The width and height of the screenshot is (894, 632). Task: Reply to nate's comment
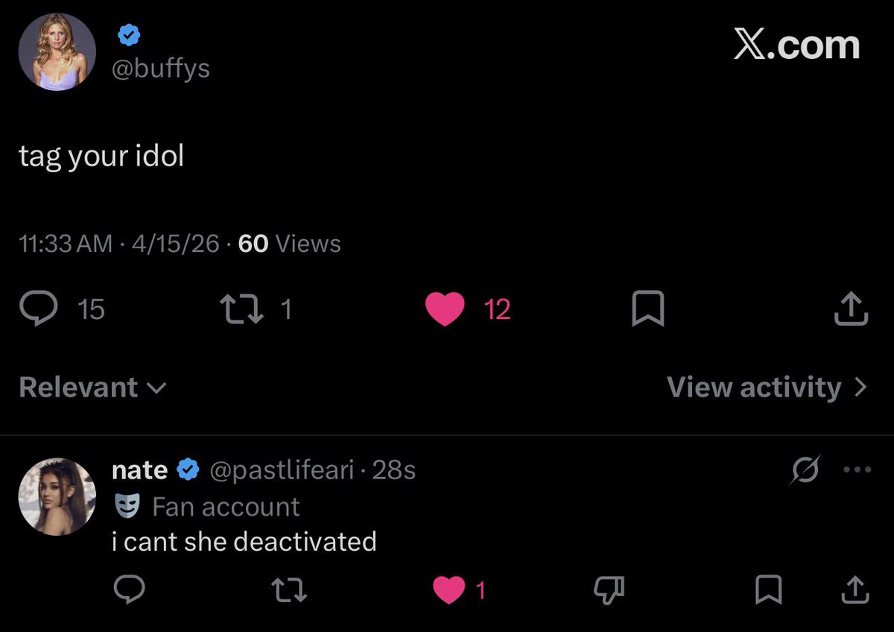(x=128, y=590)
